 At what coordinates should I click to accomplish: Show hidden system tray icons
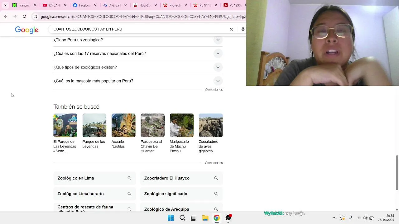[x=334, y=218]
